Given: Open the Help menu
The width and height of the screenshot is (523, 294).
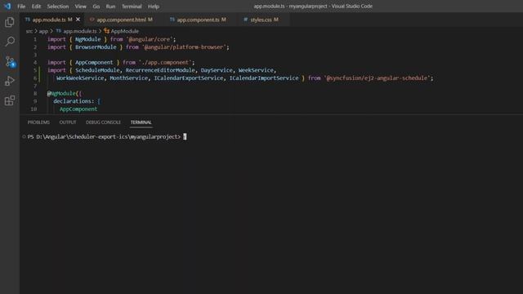Looking at the screenshot, I should pyautogui.click(x=154, y=7).
